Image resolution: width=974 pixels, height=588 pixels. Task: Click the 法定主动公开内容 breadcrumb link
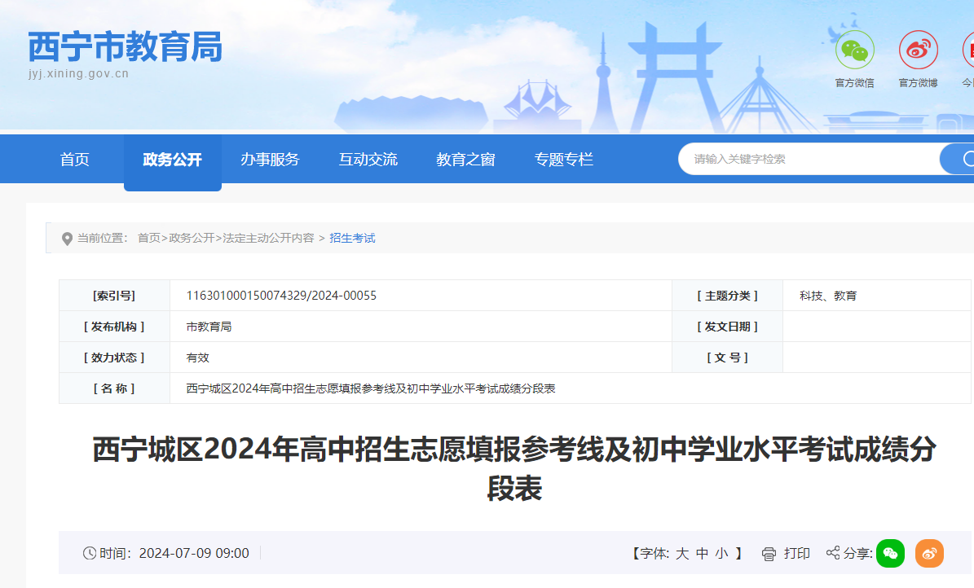pos(268,238)
